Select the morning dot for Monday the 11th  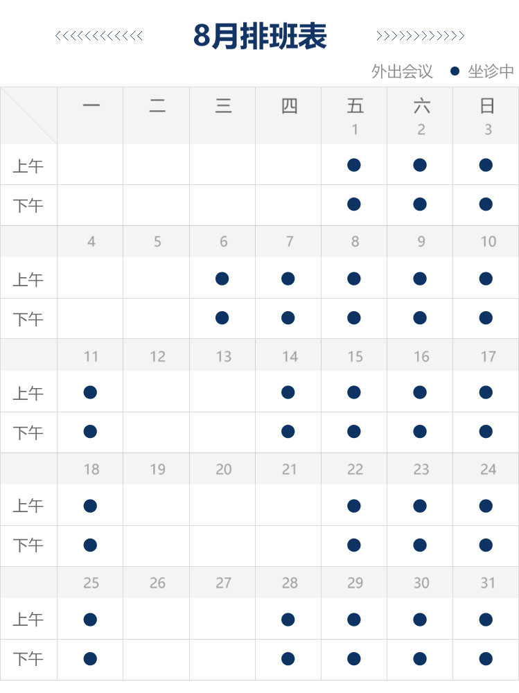pos(90,392)
